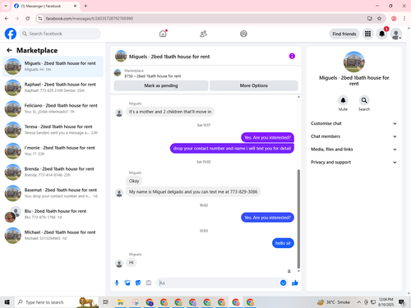Screen dimensions: 411x308
Task: Click the "hello sir" message bubble
Action: coord(283,243)
